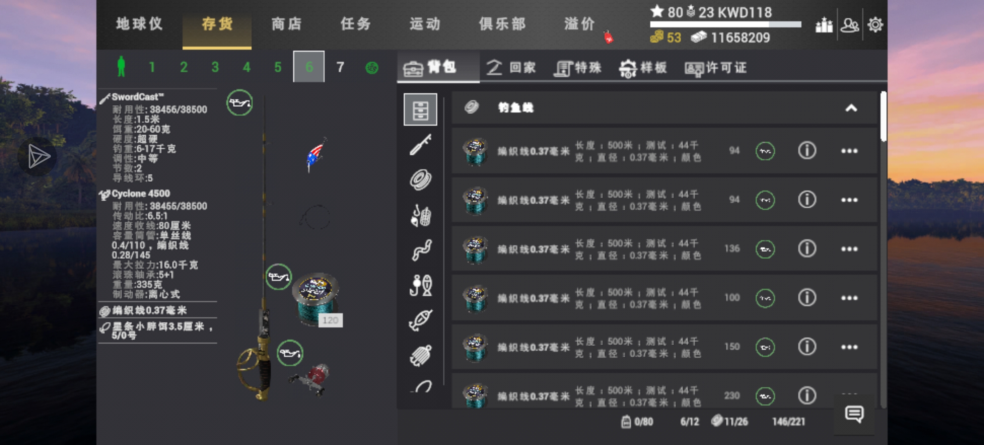The height and width of the screenshot is (445, 984).
Task: Select the all-items cabinet category icon
Action: tap(420, 109)
